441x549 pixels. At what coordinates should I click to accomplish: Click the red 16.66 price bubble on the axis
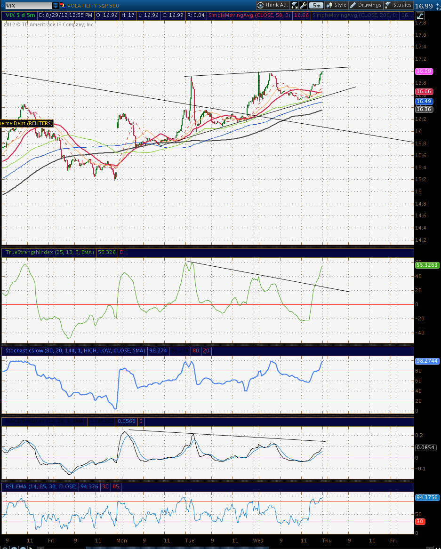point(424,92)
